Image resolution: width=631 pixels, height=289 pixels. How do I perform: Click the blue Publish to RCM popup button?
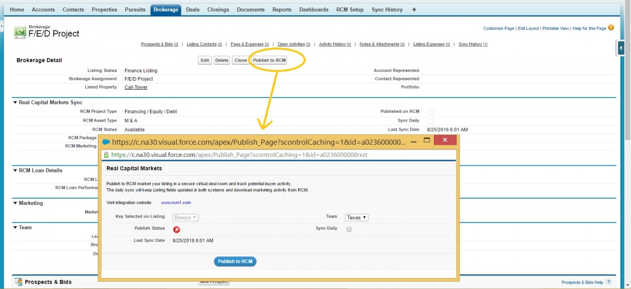click(235, 261)
